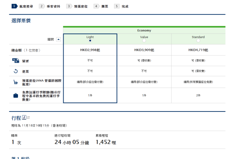Viewport: 240px width, 159px height.
Task: Click 可 (須收費) change cell under Value
Action: point(144,61)
